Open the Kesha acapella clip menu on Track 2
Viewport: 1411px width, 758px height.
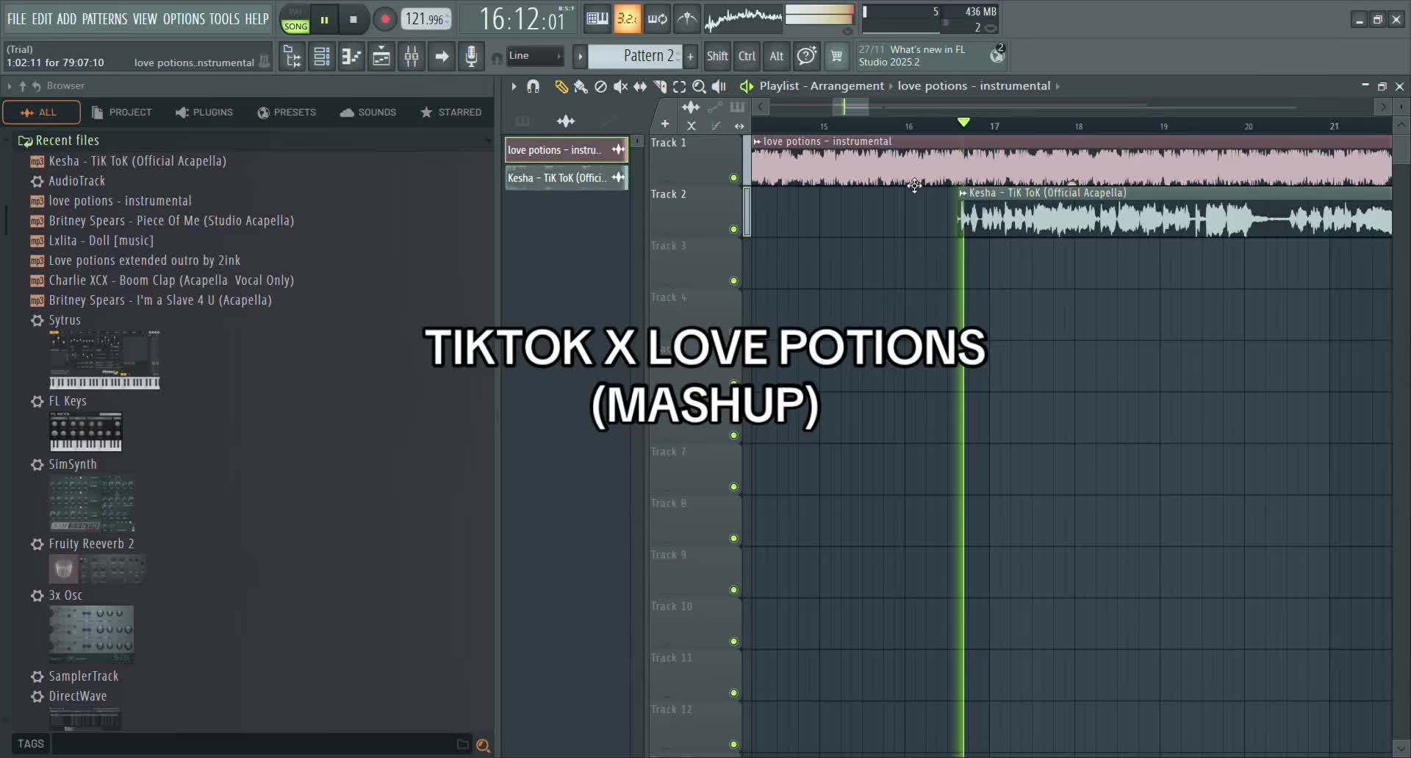click(x=963, y=193)
